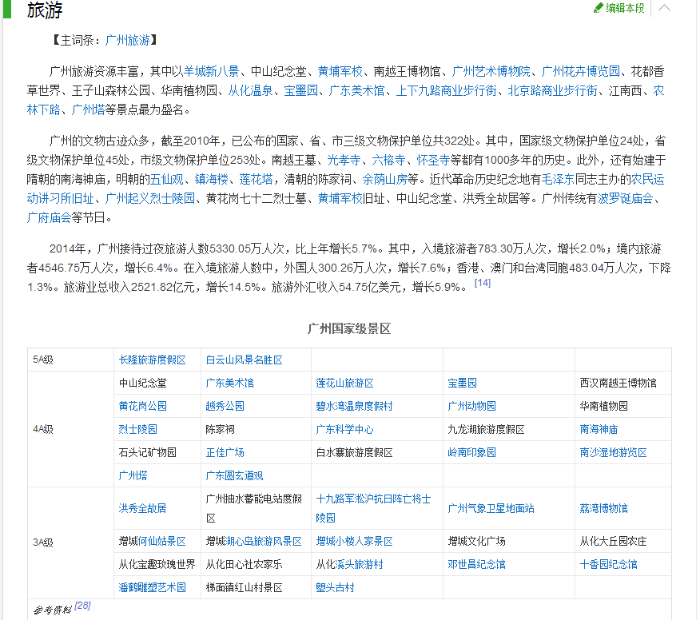This screenshot has width=700, height=620.
Task: Click the 邓世昌纪念馆 link
Action: (x=477, y=565)
